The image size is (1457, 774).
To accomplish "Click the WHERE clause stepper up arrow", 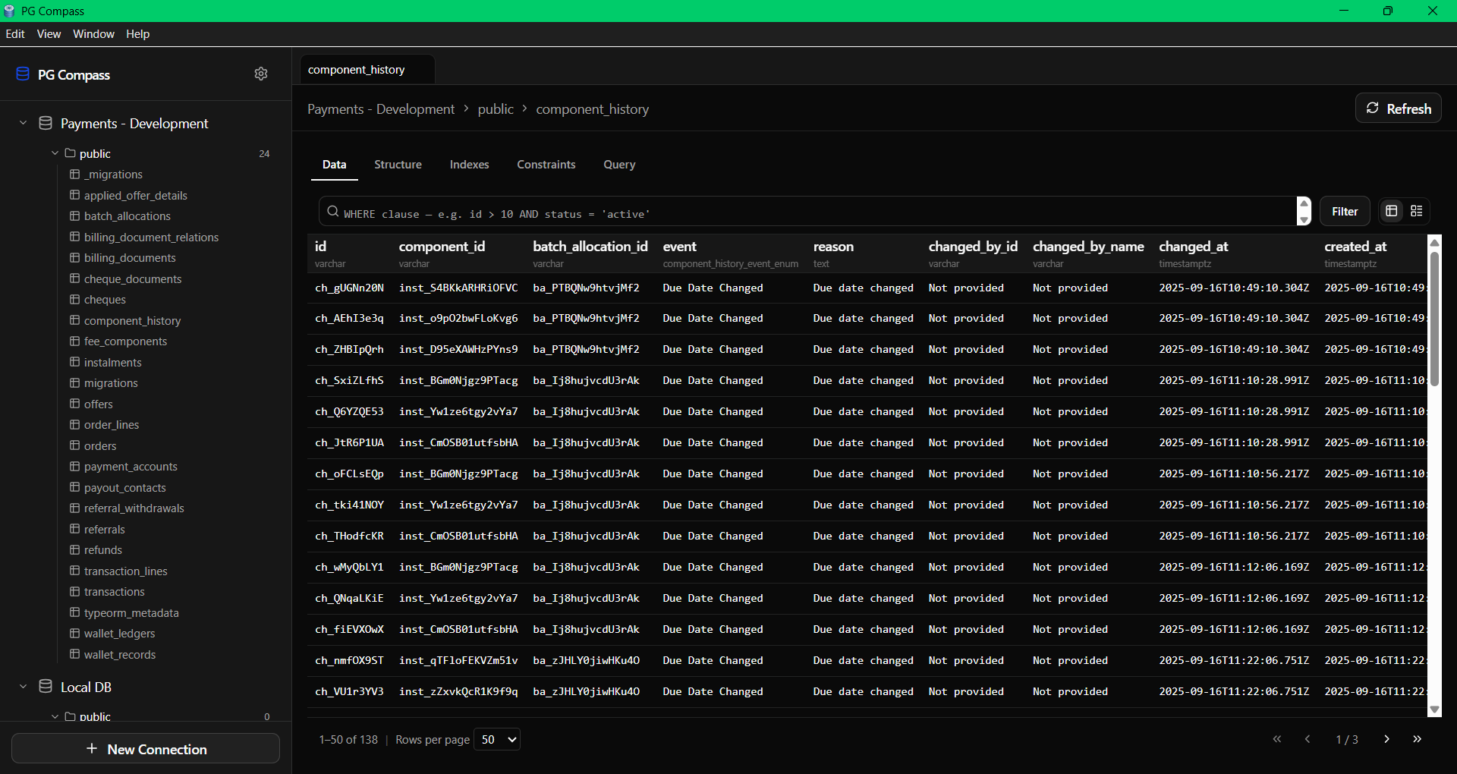I will (x=1304, y=203).
